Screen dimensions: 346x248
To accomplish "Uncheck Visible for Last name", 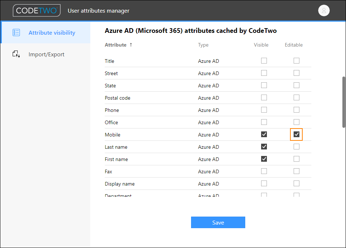I will [264, 147].
